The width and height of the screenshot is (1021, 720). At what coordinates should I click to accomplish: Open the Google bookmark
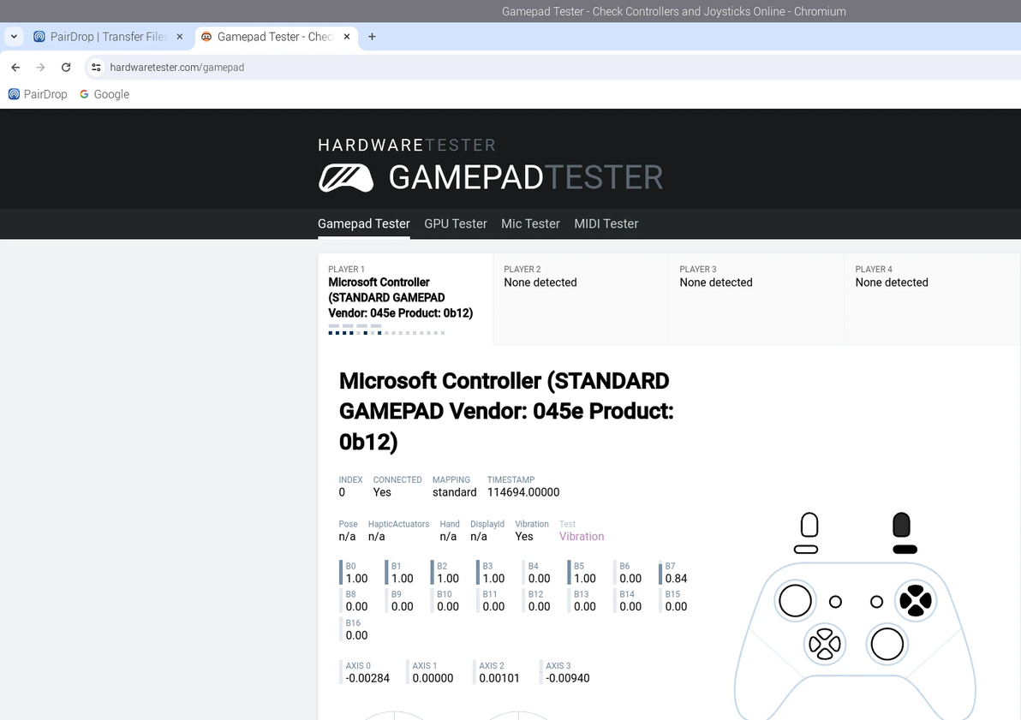pyautogui.click(x=104, y=94)
